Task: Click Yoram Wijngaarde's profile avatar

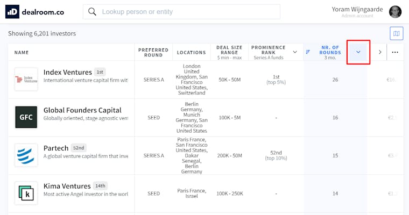Action: point(395,12)
